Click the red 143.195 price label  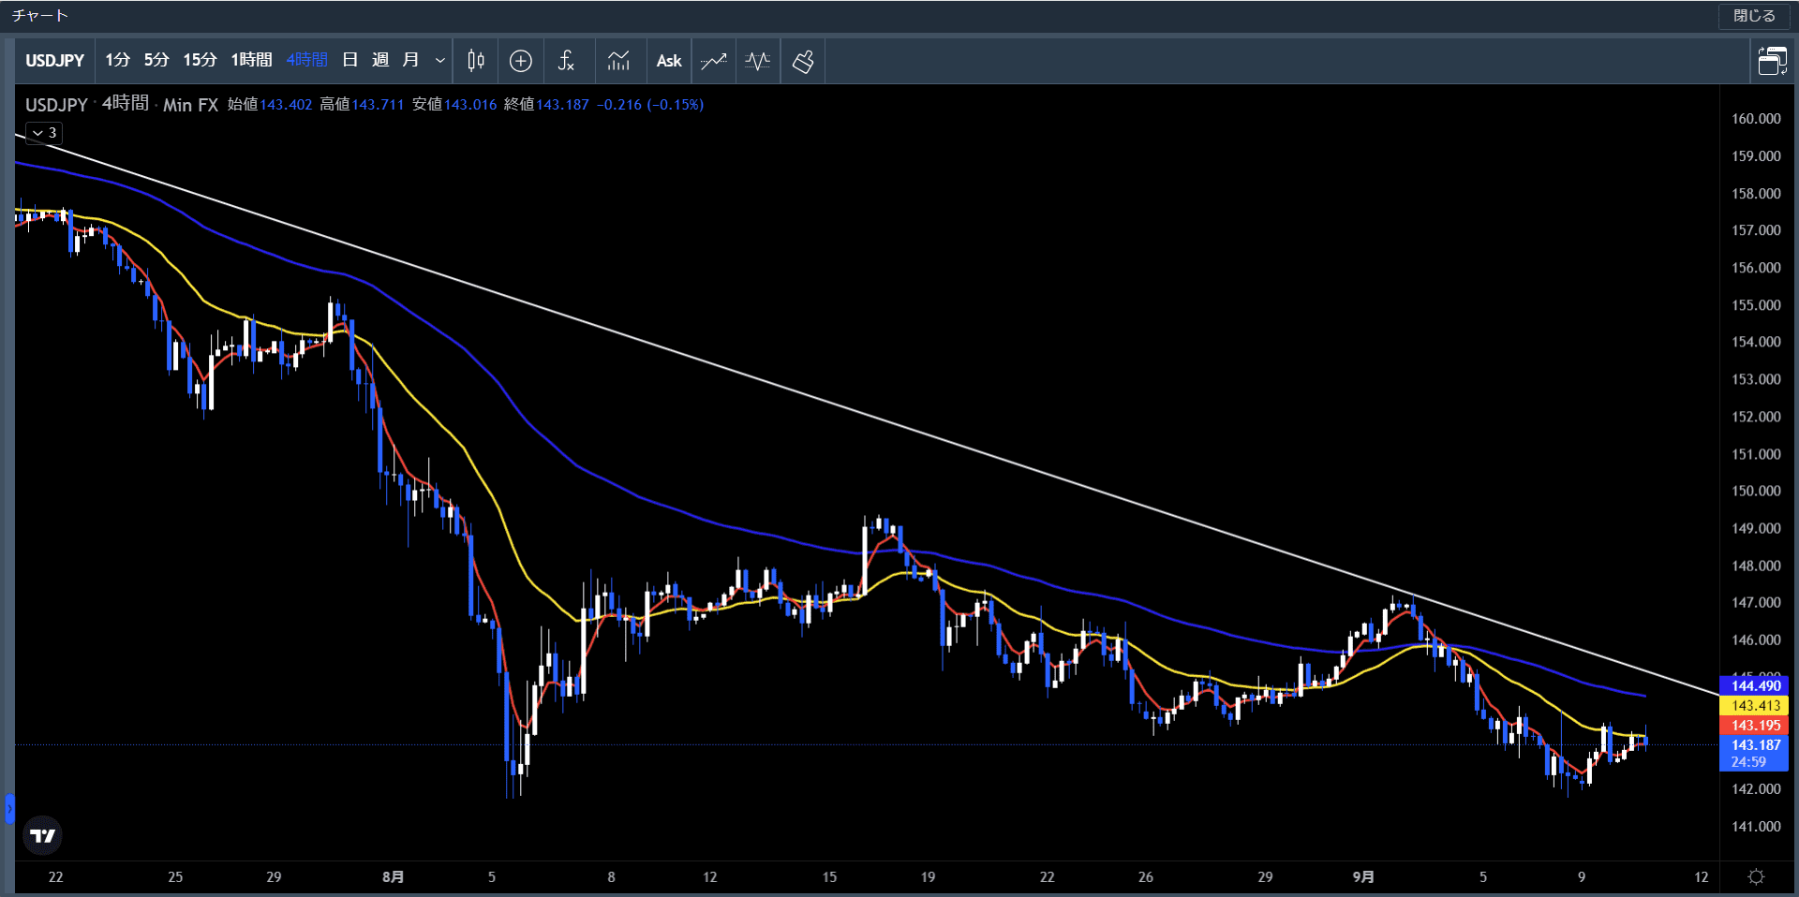coord(1755,726)
